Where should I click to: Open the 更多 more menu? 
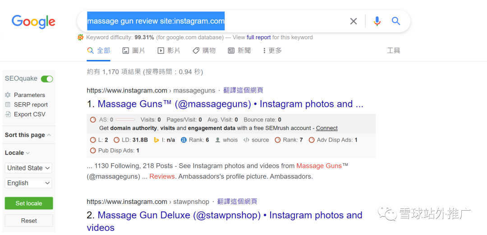click(x=272, y=51)
